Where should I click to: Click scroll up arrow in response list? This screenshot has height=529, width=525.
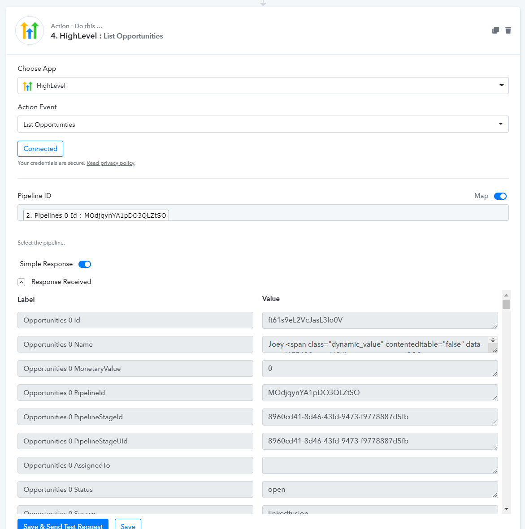[x=506, y=295]
